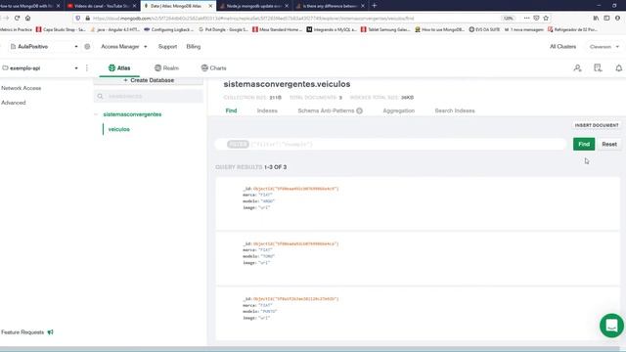Toggle Firefox sidebar view icon

(606, 18)
